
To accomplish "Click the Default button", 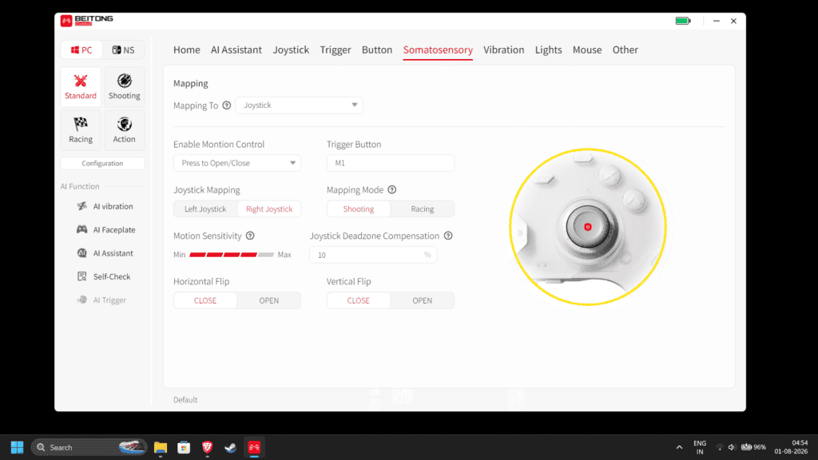I will click(x=185, y=400).
